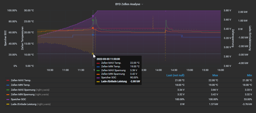
Task: Click the Lade-/Entlade Leistung Min value -3.76 kW
Action: (x=247, y=104)
